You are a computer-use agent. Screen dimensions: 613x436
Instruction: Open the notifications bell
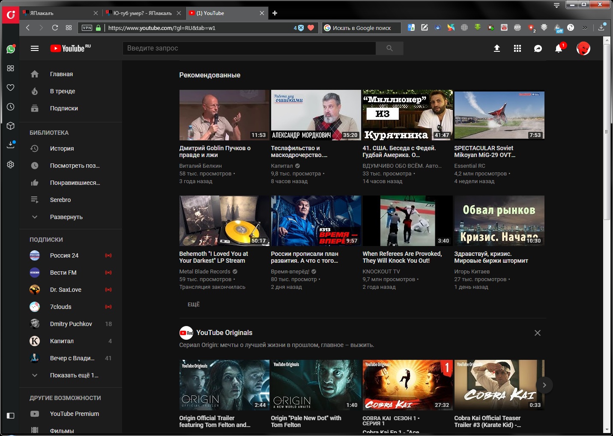click(559, 48)
